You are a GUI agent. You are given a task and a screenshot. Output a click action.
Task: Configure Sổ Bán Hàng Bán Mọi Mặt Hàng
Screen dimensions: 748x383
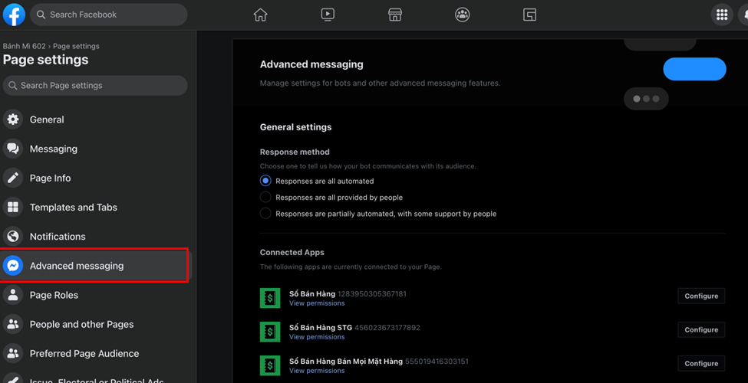(701, 363)
